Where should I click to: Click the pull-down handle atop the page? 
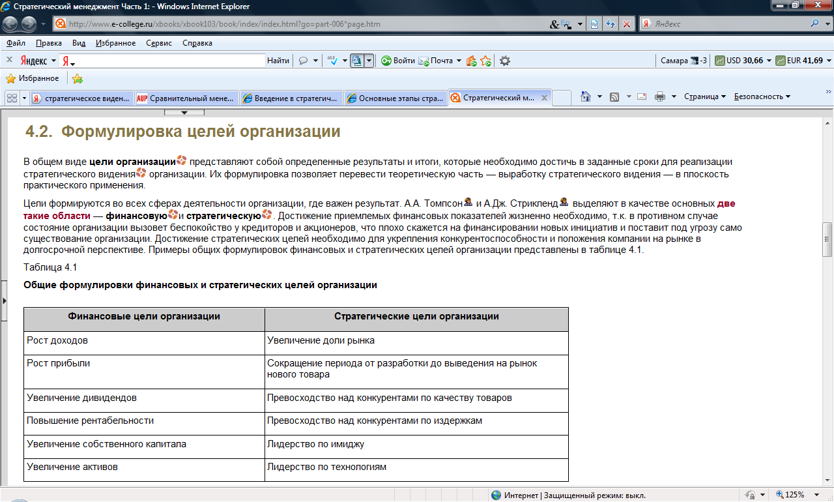[184, 113]
